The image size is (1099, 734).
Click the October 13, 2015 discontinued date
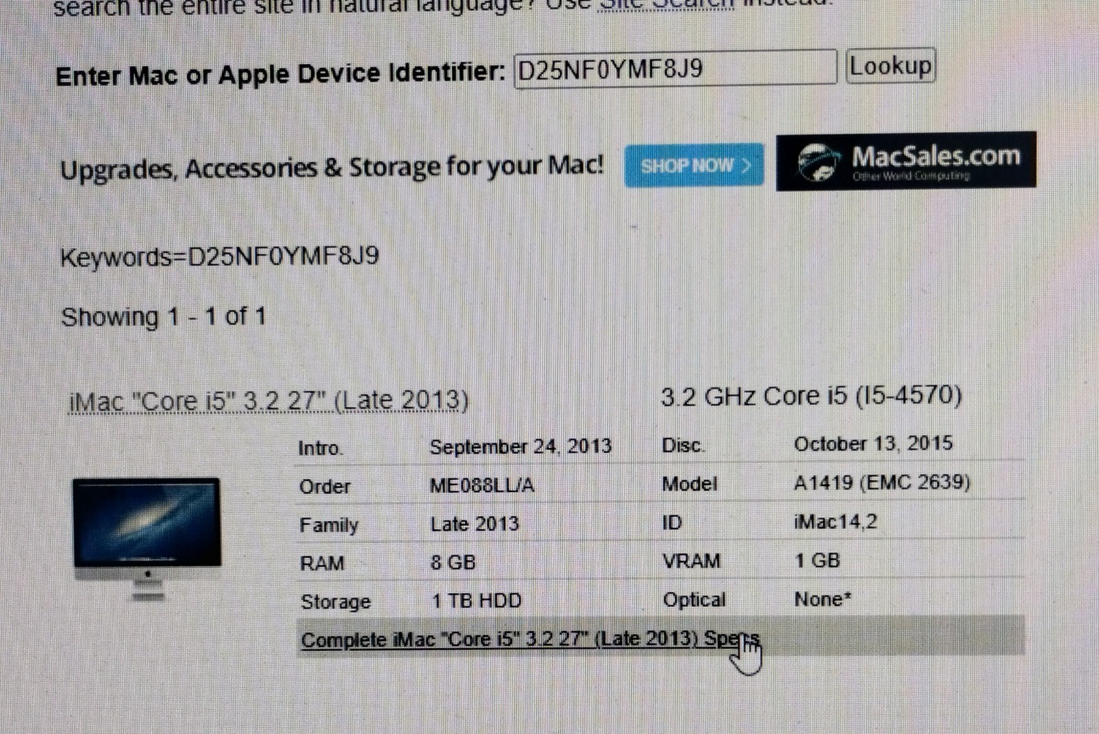click(873, 443)
